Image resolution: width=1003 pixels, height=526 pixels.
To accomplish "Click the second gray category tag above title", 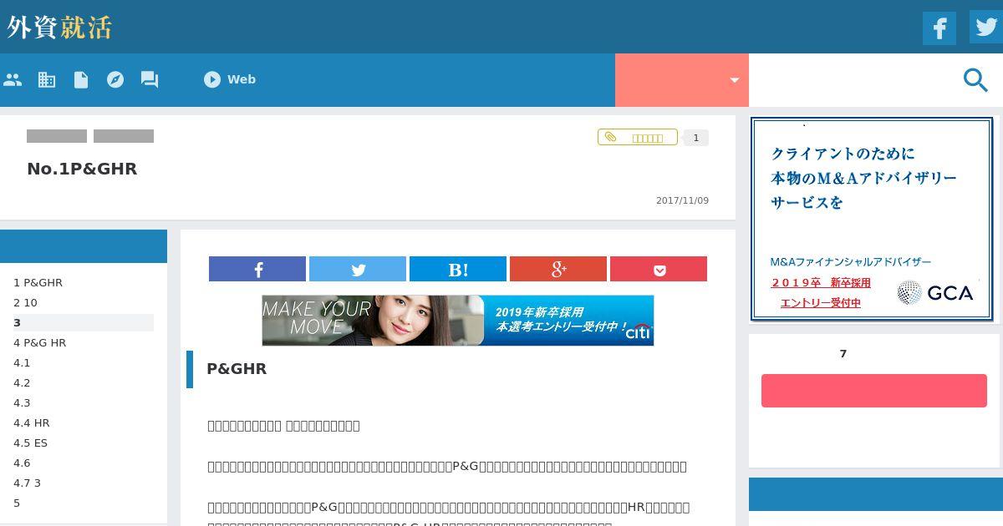I will click(124, 136).
